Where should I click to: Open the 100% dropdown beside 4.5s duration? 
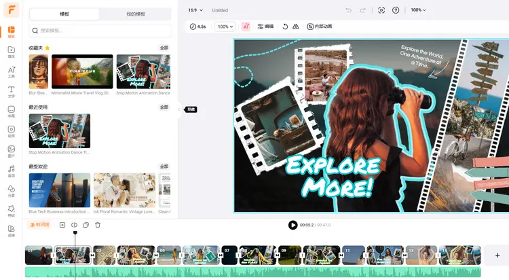[x=225, y=27]
